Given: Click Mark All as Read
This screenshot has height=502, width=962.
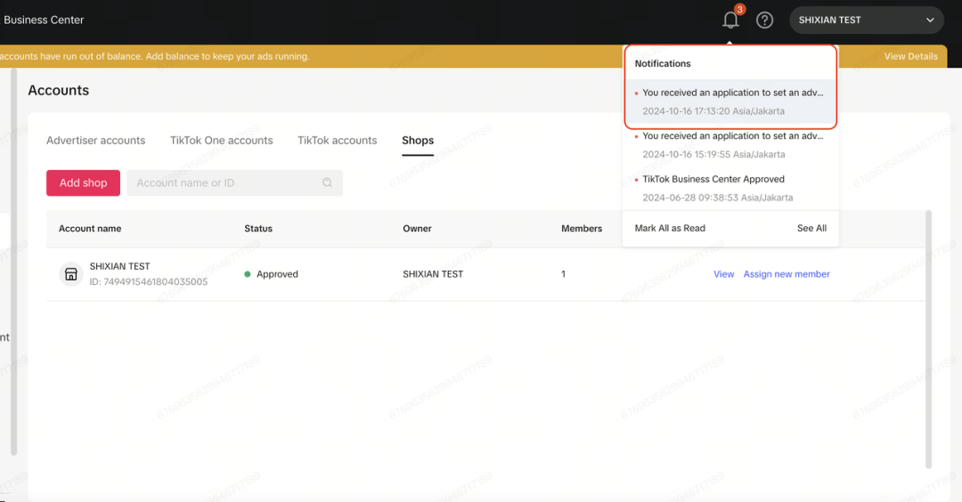Looking at the screenshot, I should coord(670,228).
